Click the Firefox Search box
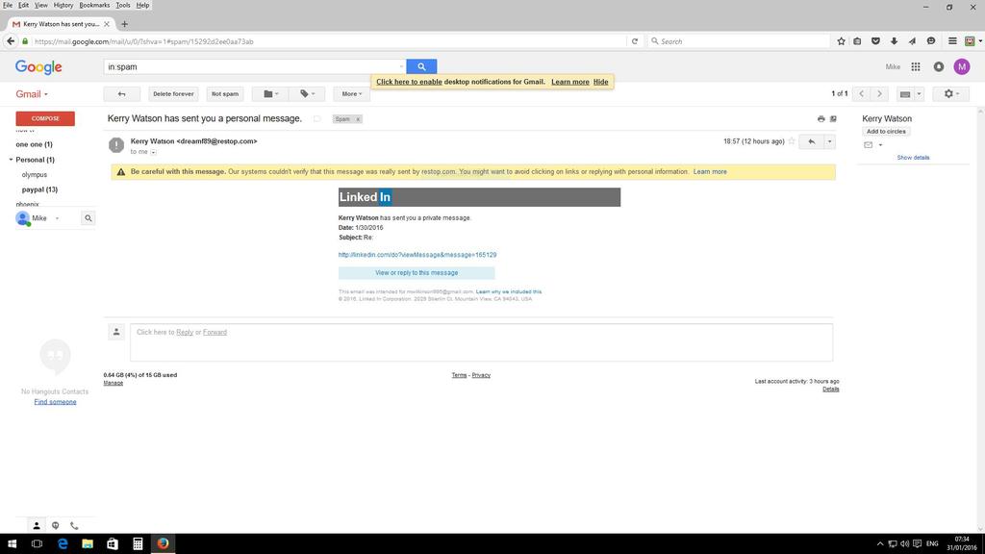Image resolution: width=985 pixels, height=554 pixels. (x=738, y=41)
